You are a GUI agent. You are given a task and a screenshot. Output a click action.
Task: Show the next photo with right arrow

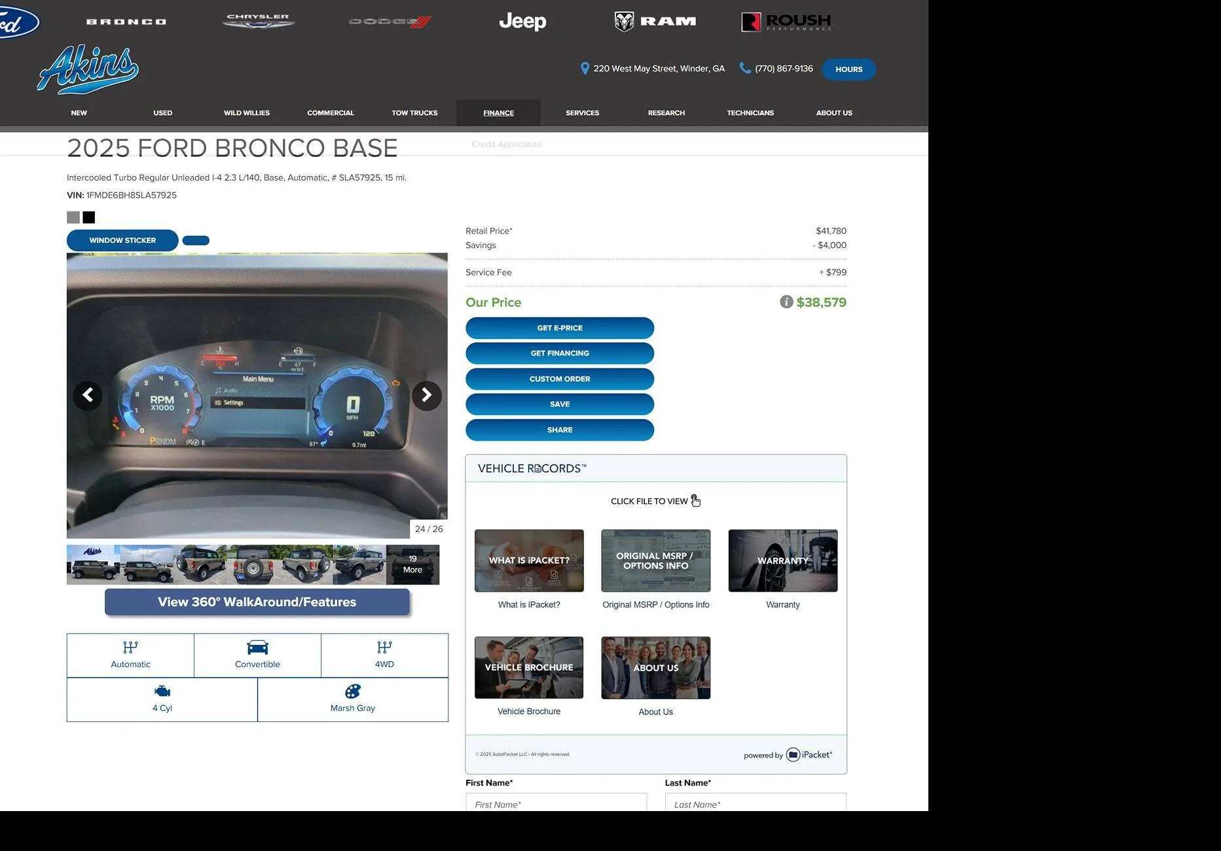[427, 395]
